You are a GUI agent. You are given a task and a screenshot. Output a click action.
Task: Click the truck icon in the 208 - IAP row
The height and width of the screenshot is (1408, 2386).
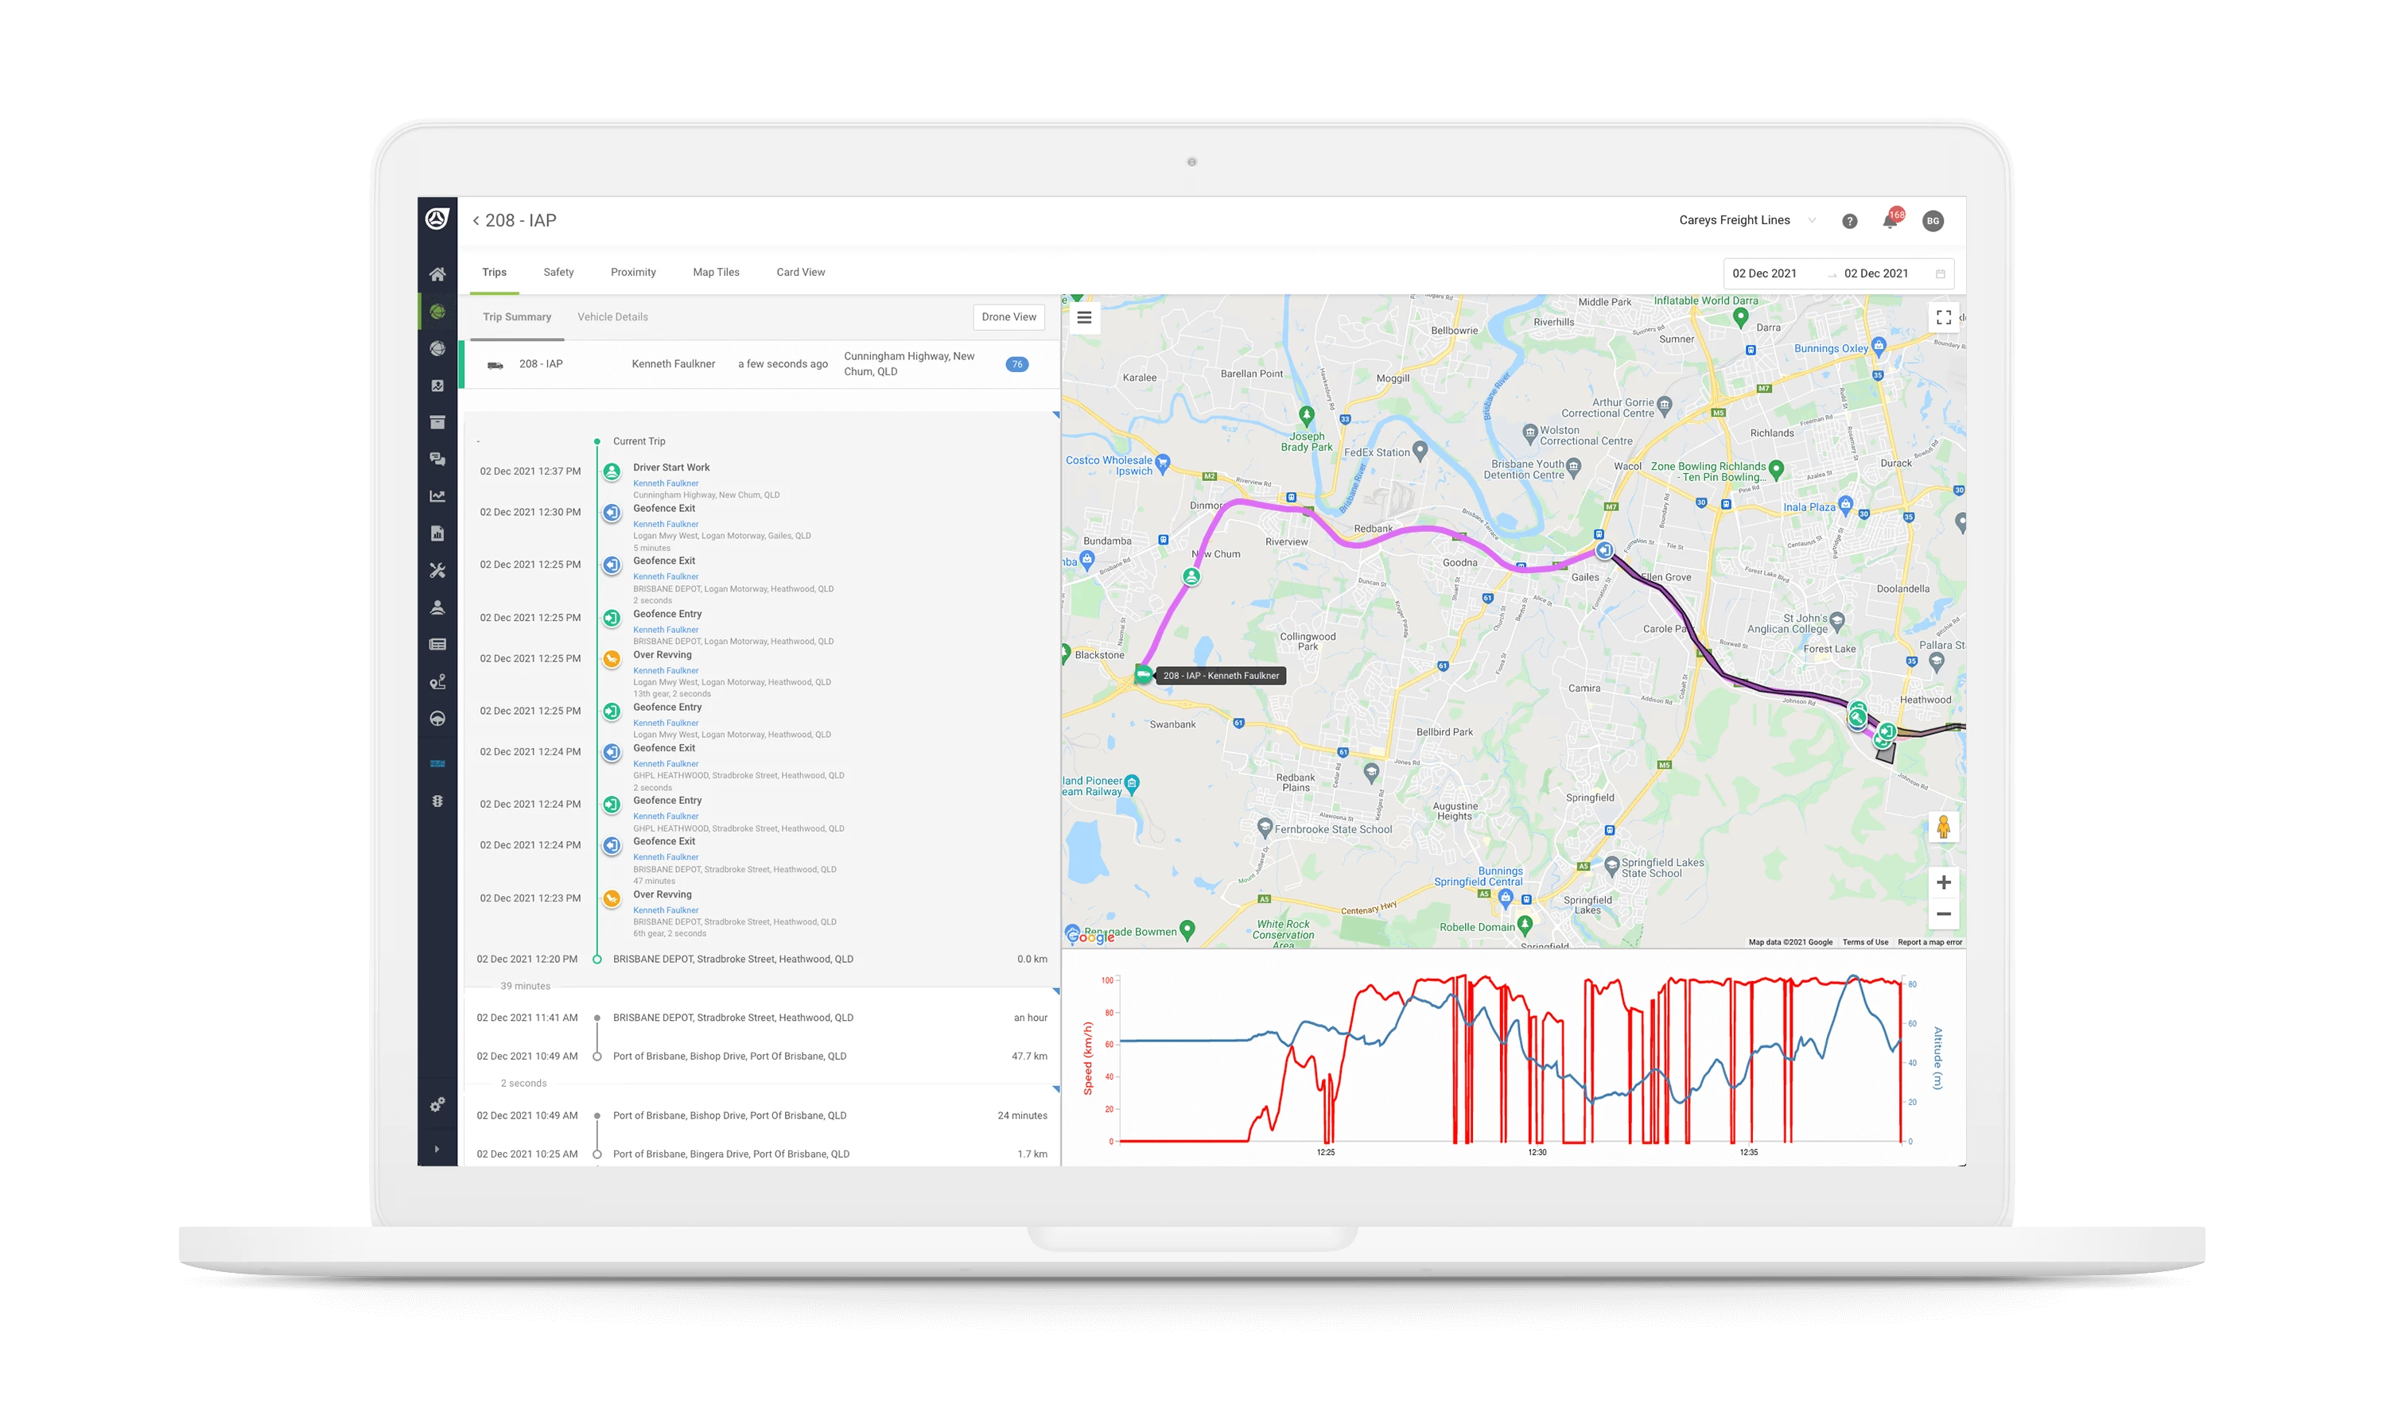[x=495, y=365]
